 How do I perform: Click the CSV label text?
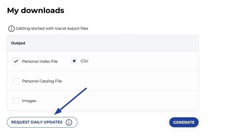(x=84, y=61)
